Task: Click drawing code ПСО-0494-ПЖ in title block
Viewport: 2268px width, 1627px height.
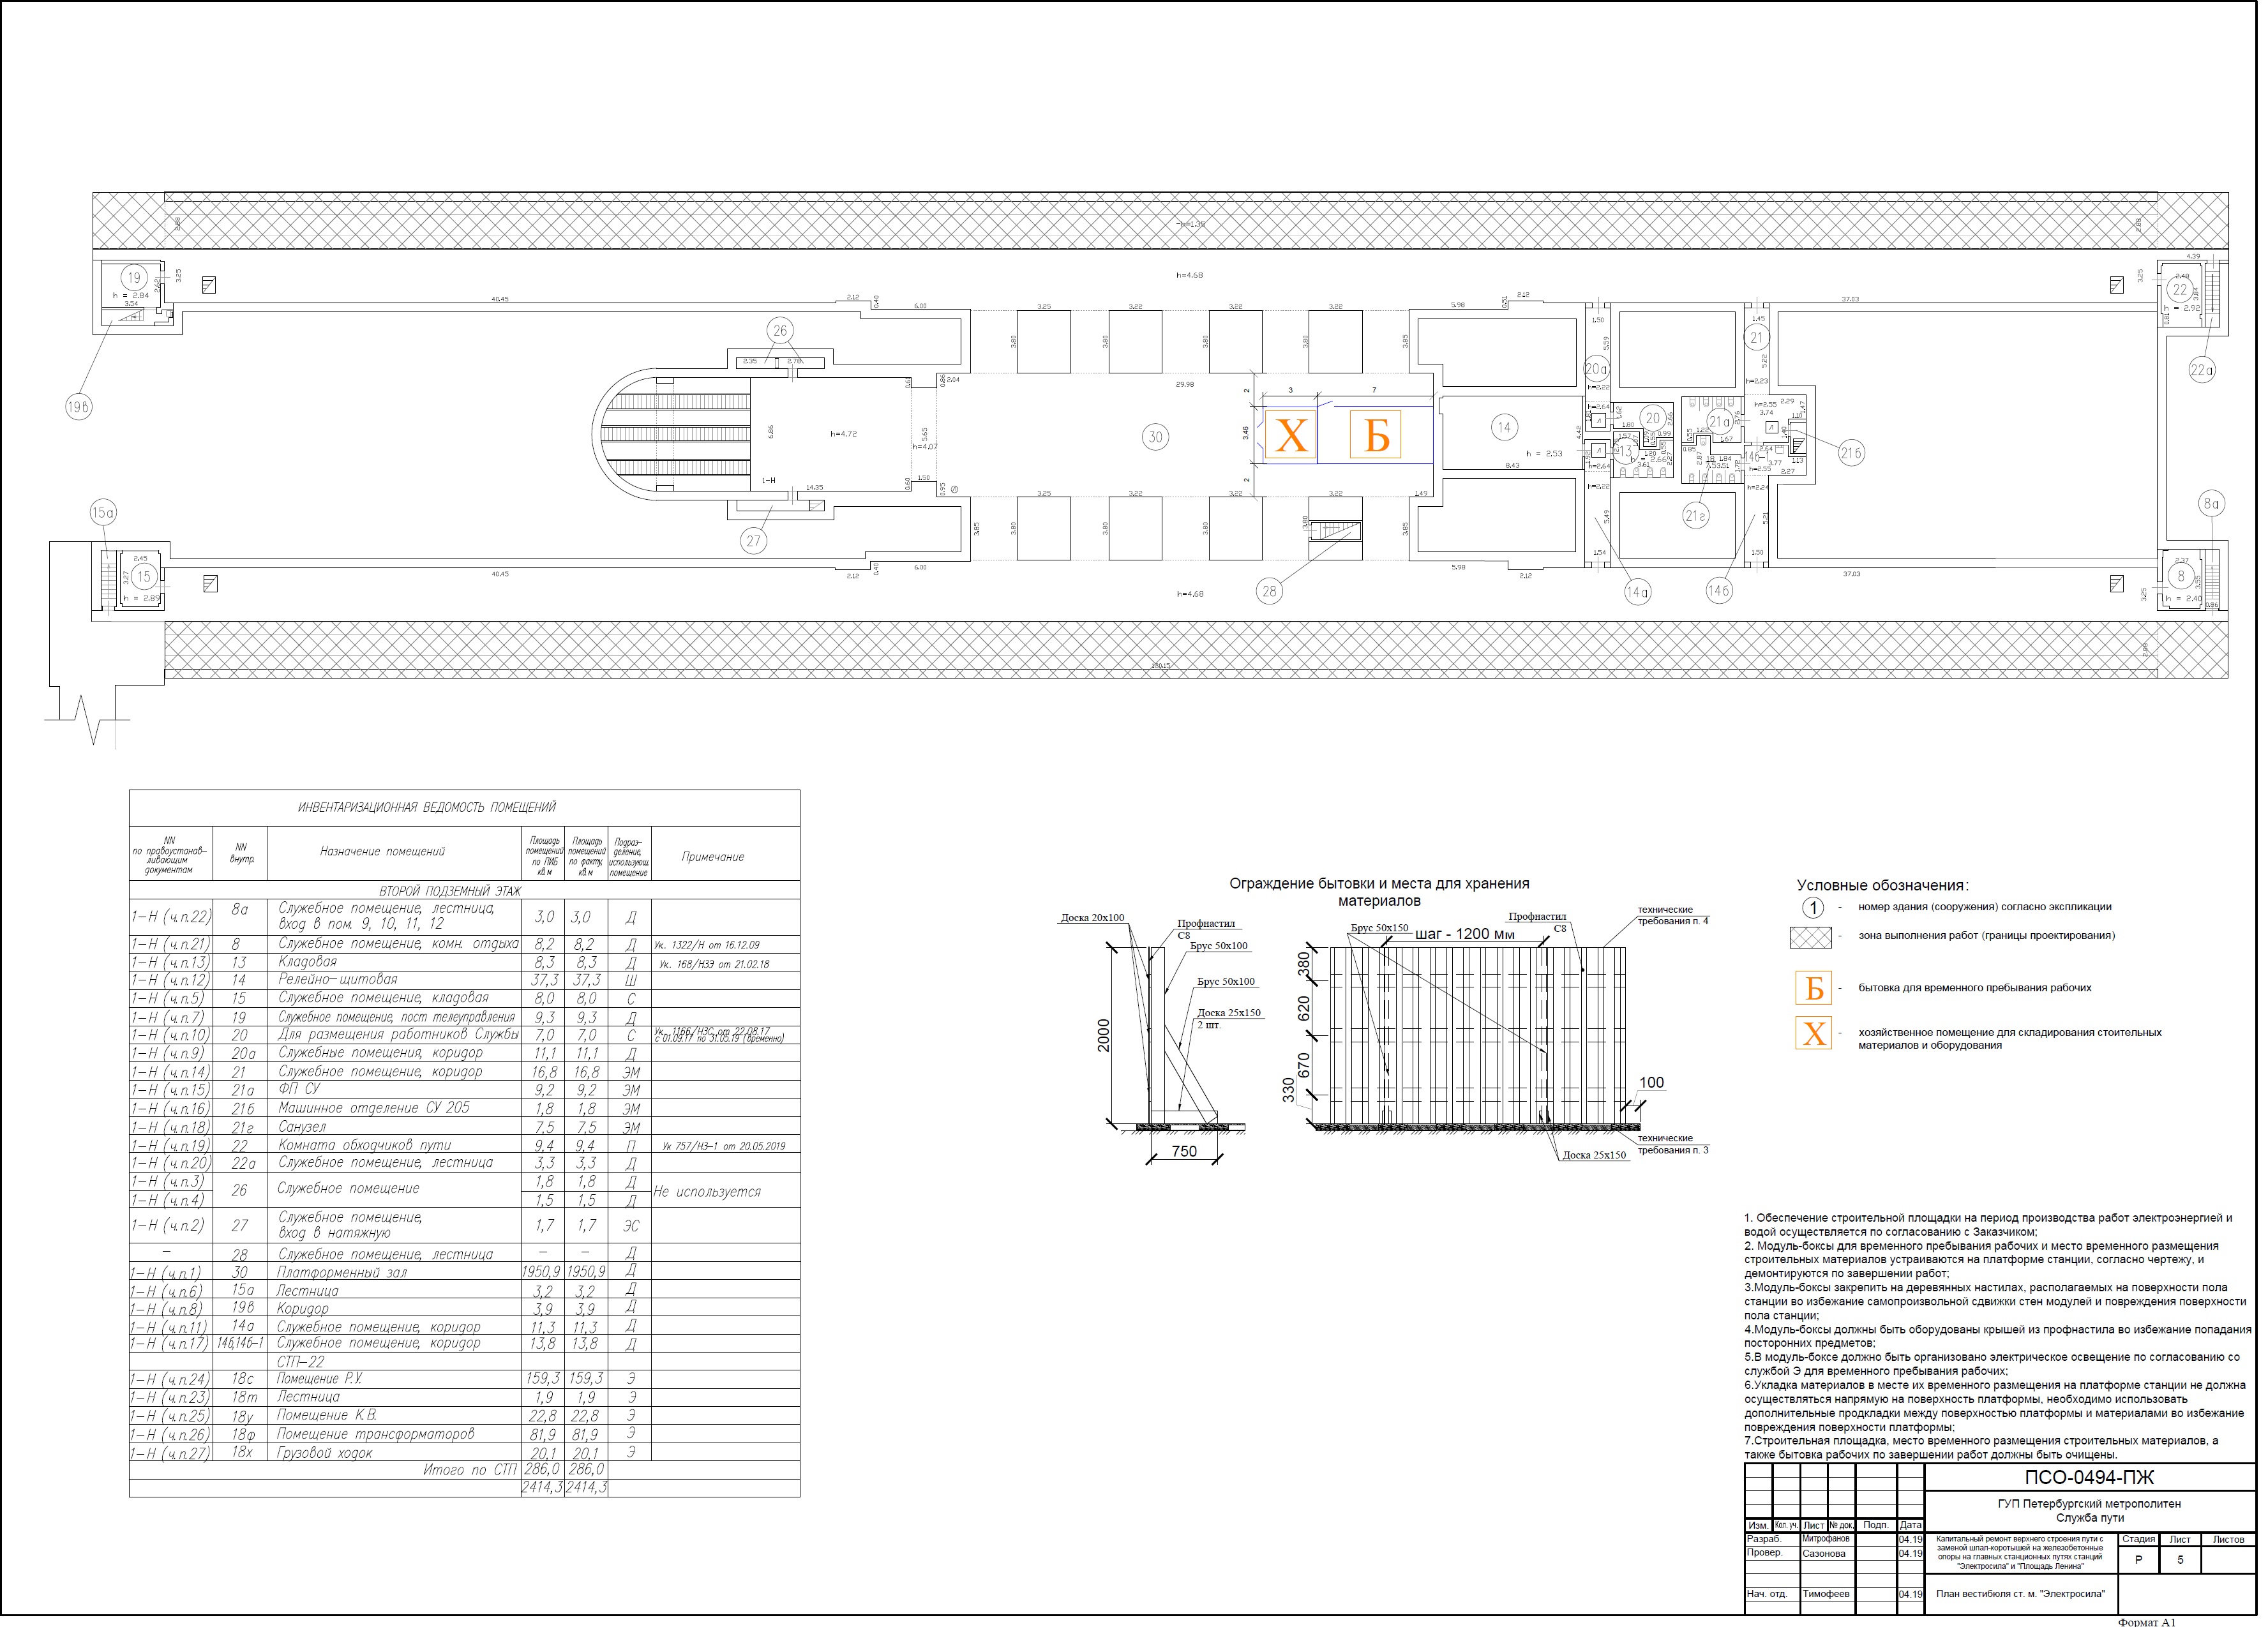Action: [2089, 1478]
